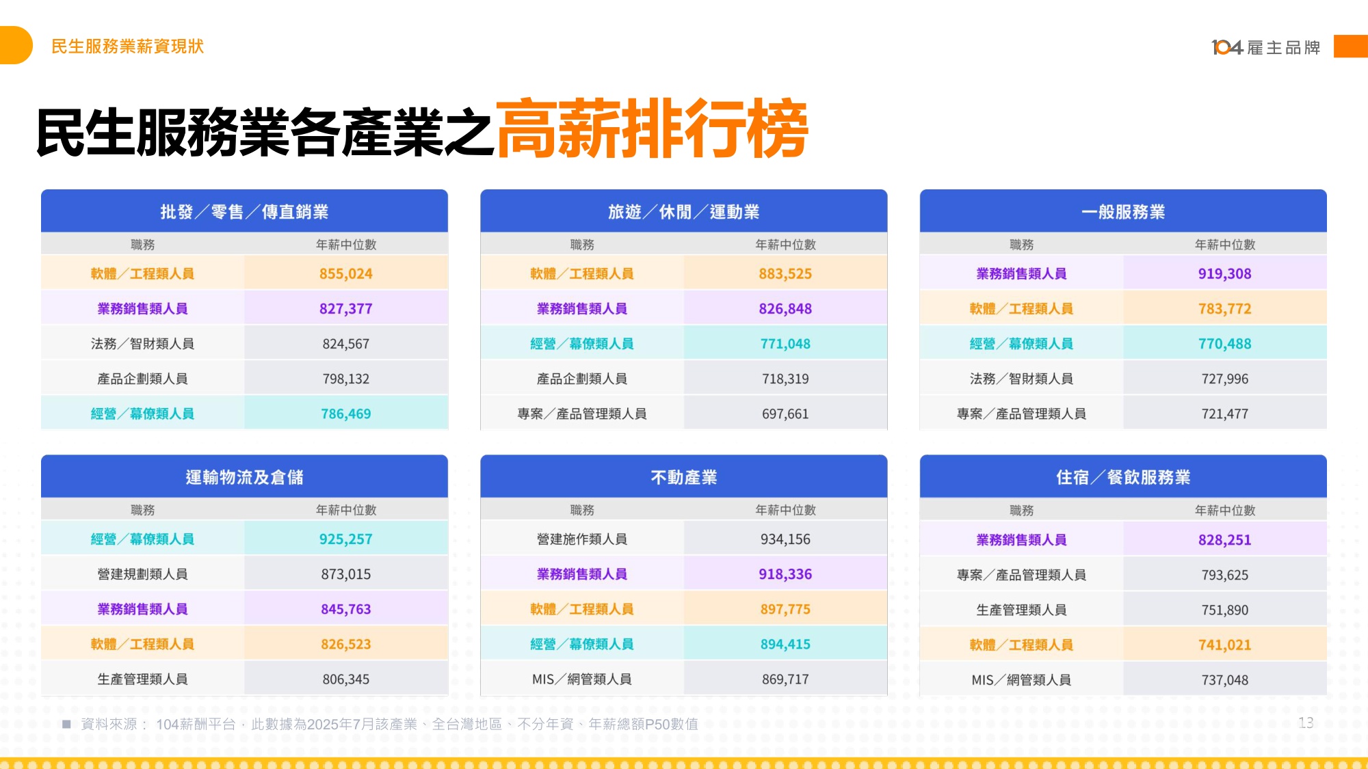Select 營建規劃類人員 in 運輸物流 table
Viewport: 1368px width, 769px height.
(x=142, y=574)
